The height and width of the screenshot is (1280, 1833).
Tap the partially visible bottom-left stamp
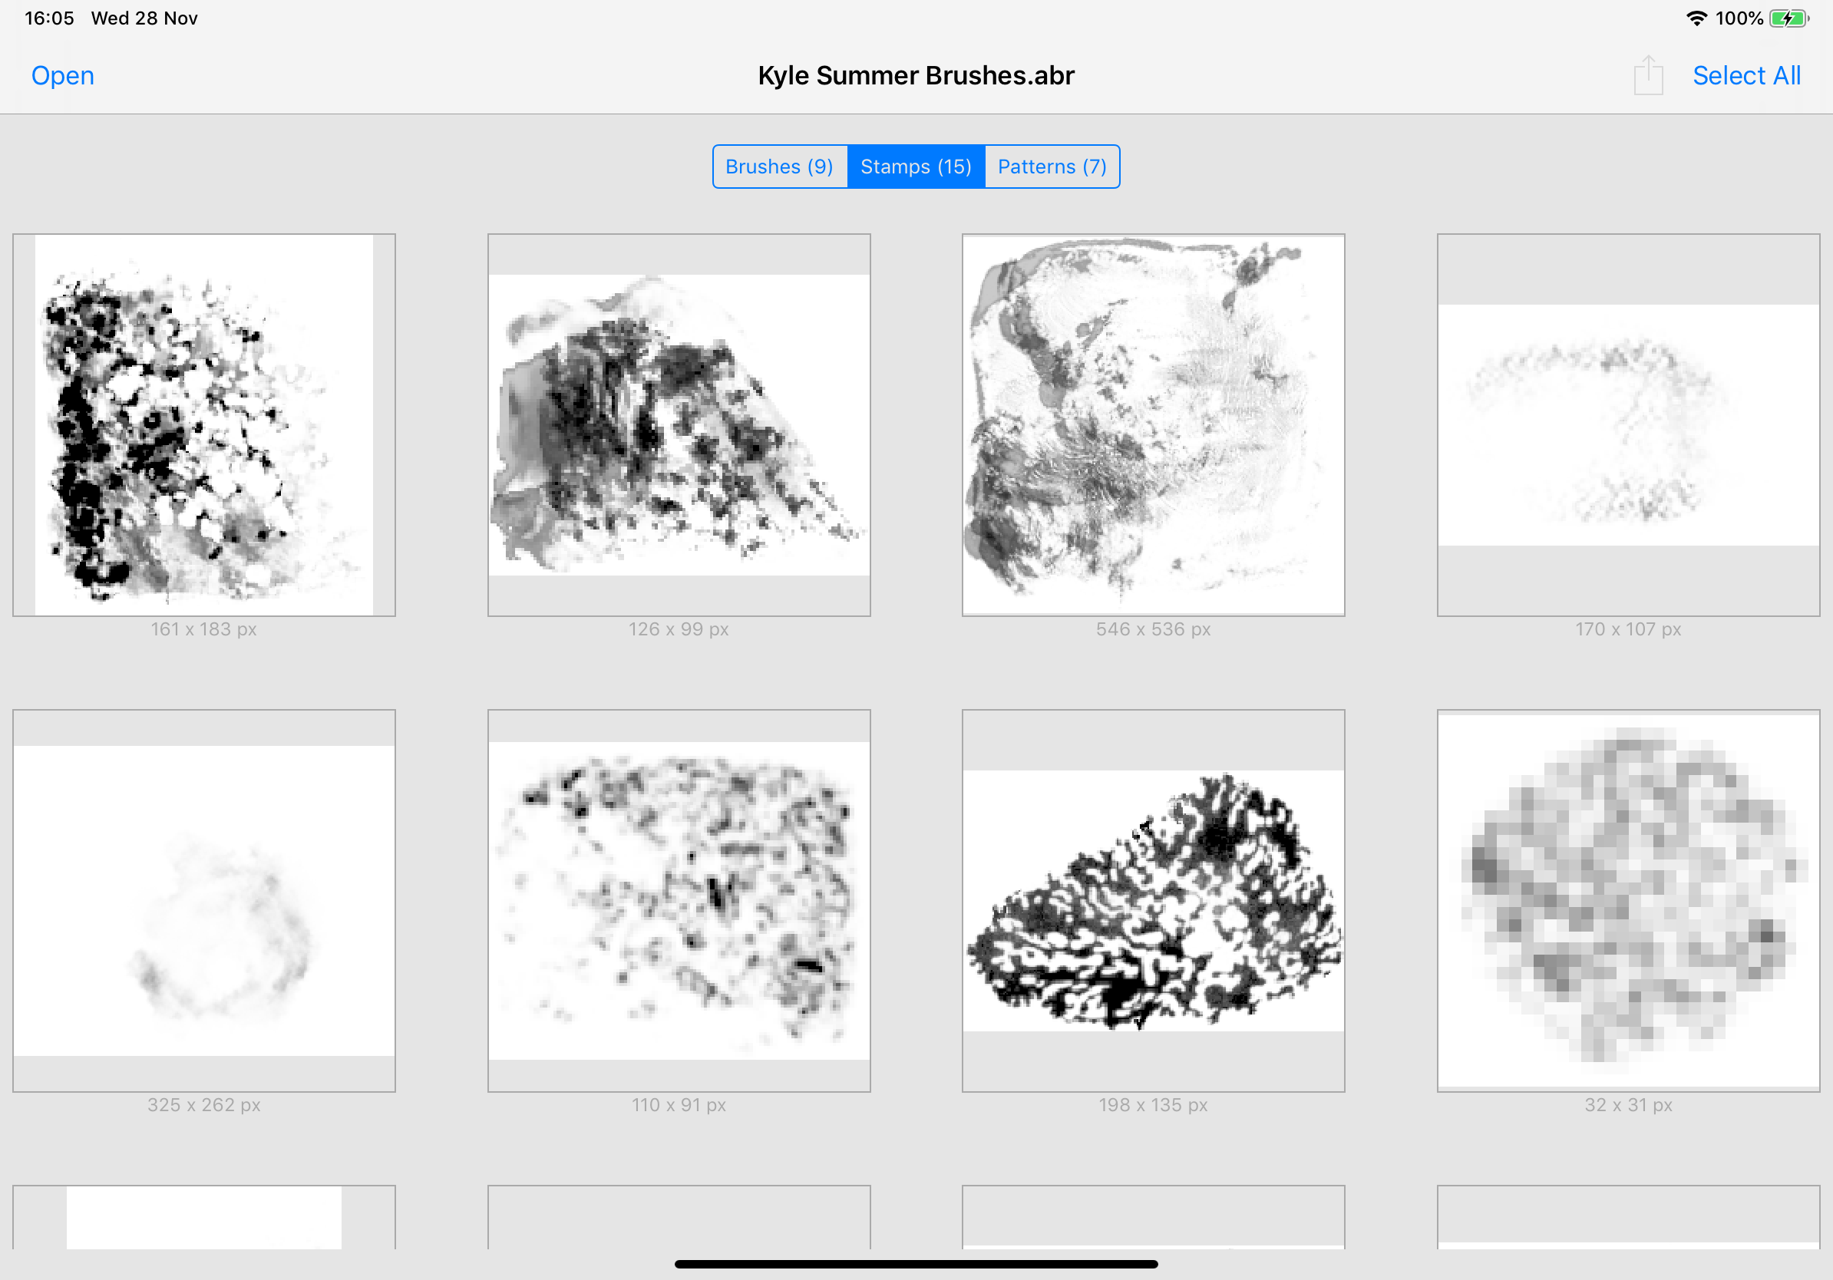(x=203, y=1217)
